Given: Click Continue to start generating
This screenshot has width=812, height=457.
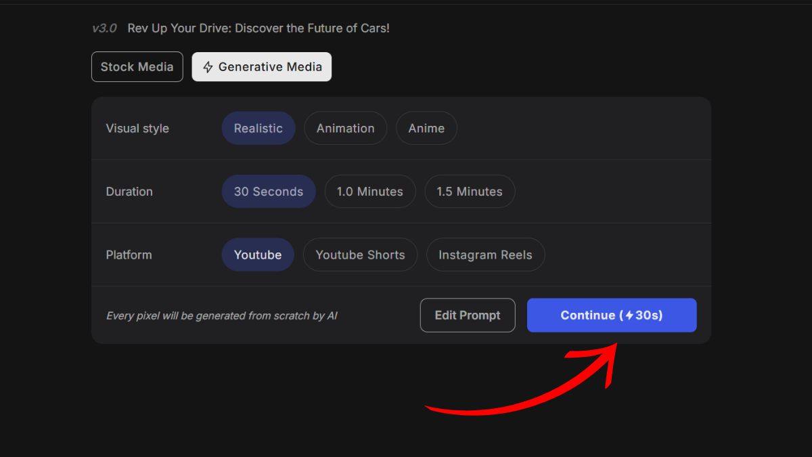Looking at the screenshot, I should coord(612,315).
